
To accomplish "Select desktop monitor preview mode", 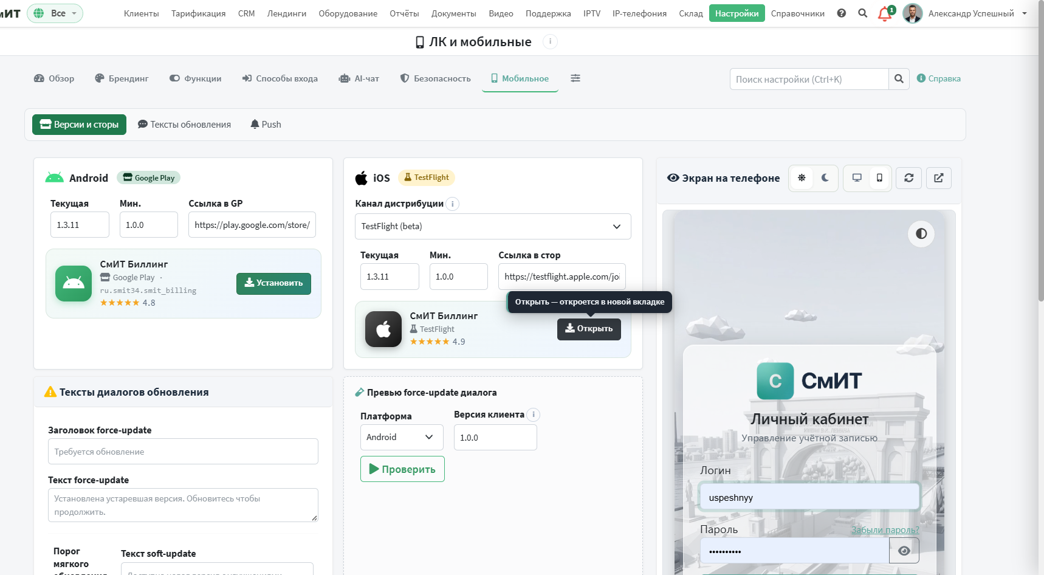I will [857, 178].
